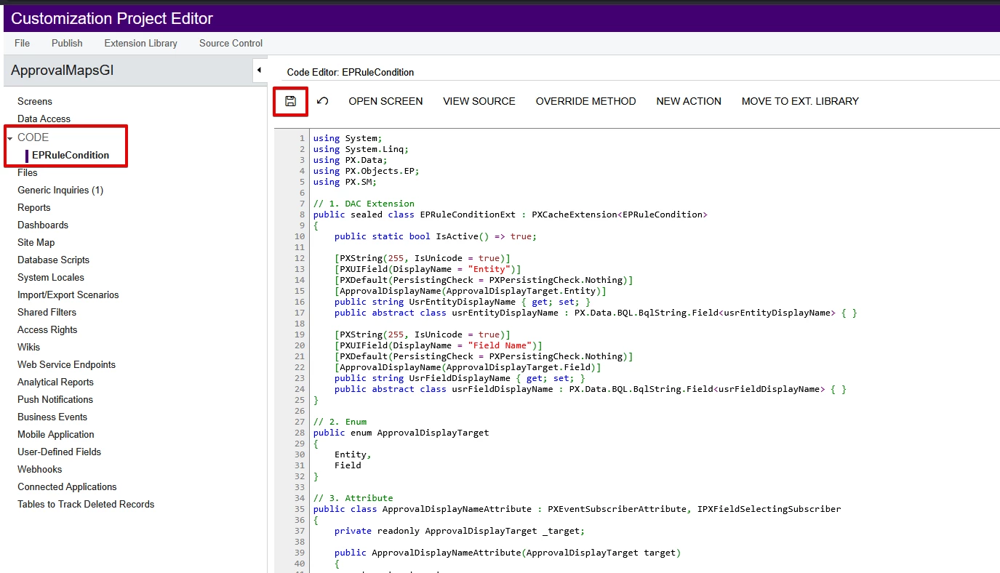1000x573 pixels.
Task: Open Tables to Track Deleted Records
Action: coord(86,504)
